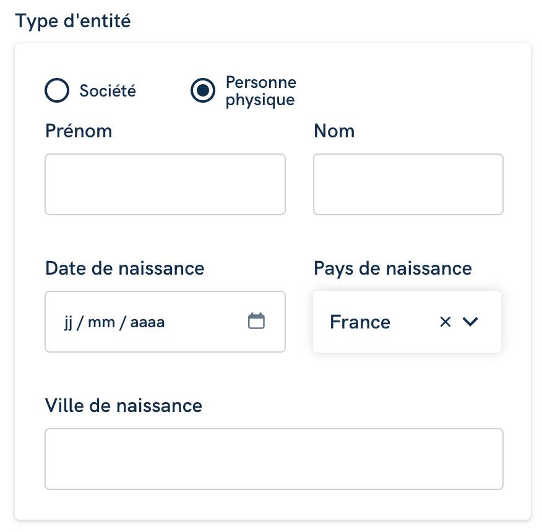Viewport: 542px width, 532px height.
Task: Focus the Ville de naissance field
Action: pyautogui.click(x=274, y=459)
